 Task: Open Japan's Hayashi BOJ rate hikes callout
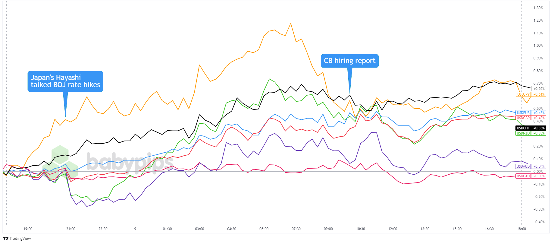coord(65,81)
